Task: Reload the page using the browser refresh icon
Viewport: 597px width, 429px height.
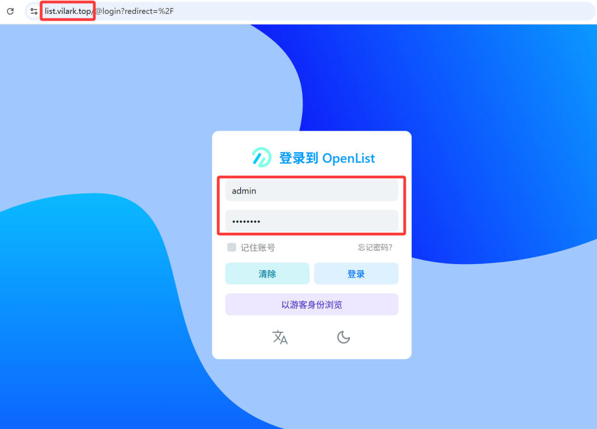Action: pyautogui.click(x=10, y=11)
